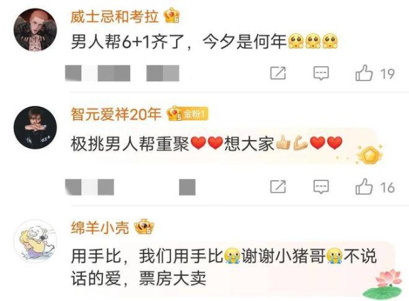Select comment text 极挑男人帮重聚

click(130, 144)
